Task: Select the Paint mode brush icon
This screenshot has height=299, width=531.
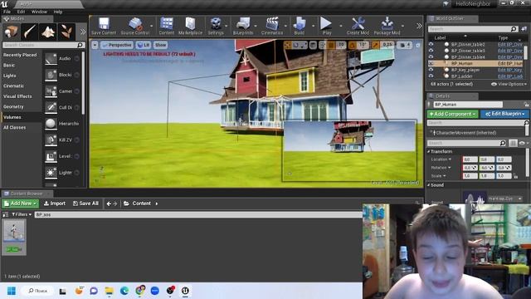Action: pos(30,32)
